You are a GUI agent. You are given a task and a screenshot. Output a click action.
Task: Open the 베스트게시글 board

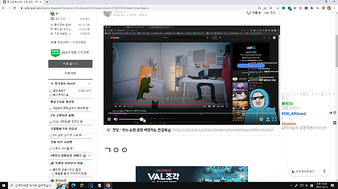click(60, 95)
